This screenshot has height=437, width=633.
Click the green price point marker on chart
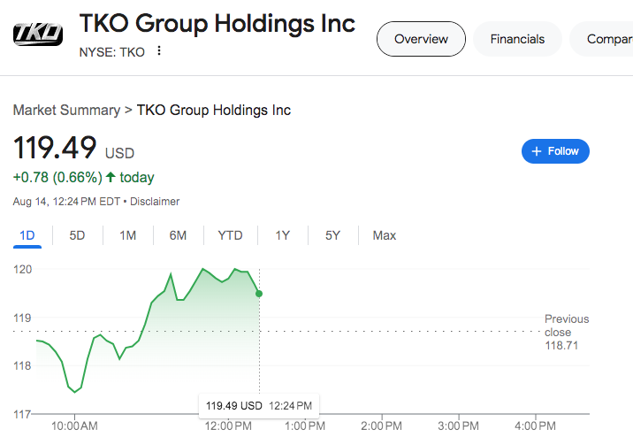pos(259,293)
